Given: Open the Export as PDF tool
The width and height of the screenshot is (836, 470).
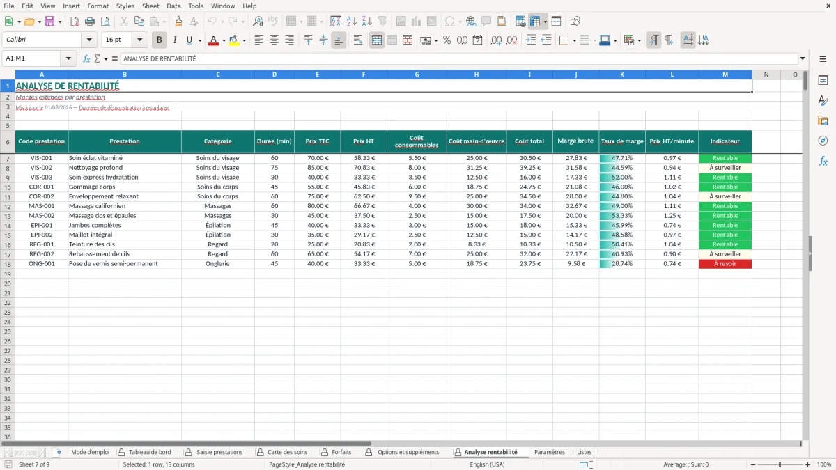Looking at the screenshot, I should click(x=75, y=22).
